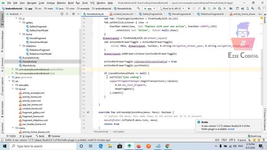Switch to SlideshowFragment.kt editor tab
The width and height of the screenshot is (267, 150).
212,14
